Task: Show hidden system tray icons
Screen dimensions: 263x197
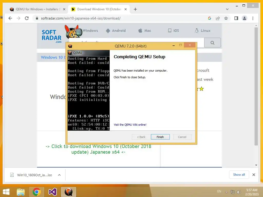Action: pyautogui.click(x=226, y=192)
